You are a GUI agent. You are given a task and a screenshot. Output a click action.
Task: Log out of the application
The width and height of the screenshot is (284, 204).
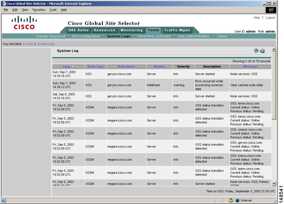[270, 18]
